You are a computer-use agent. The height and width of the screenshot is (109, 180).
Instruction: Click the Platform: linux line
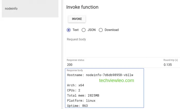click(x=81, y=100)
